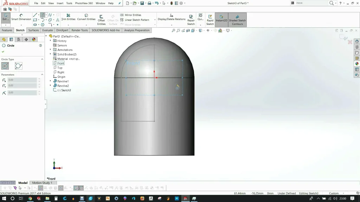Choose the Convert Entities tool

[86, 17]
